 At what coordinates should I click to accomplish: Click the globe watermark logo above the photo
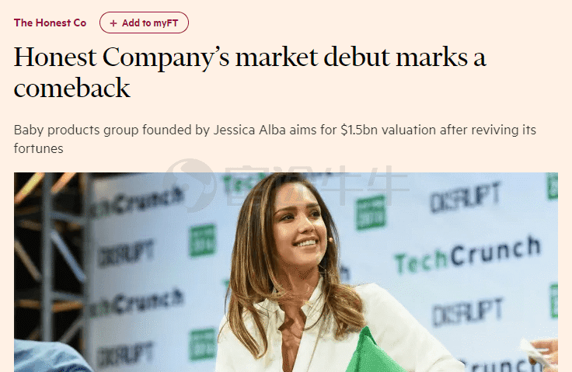(x=189, y=185)
